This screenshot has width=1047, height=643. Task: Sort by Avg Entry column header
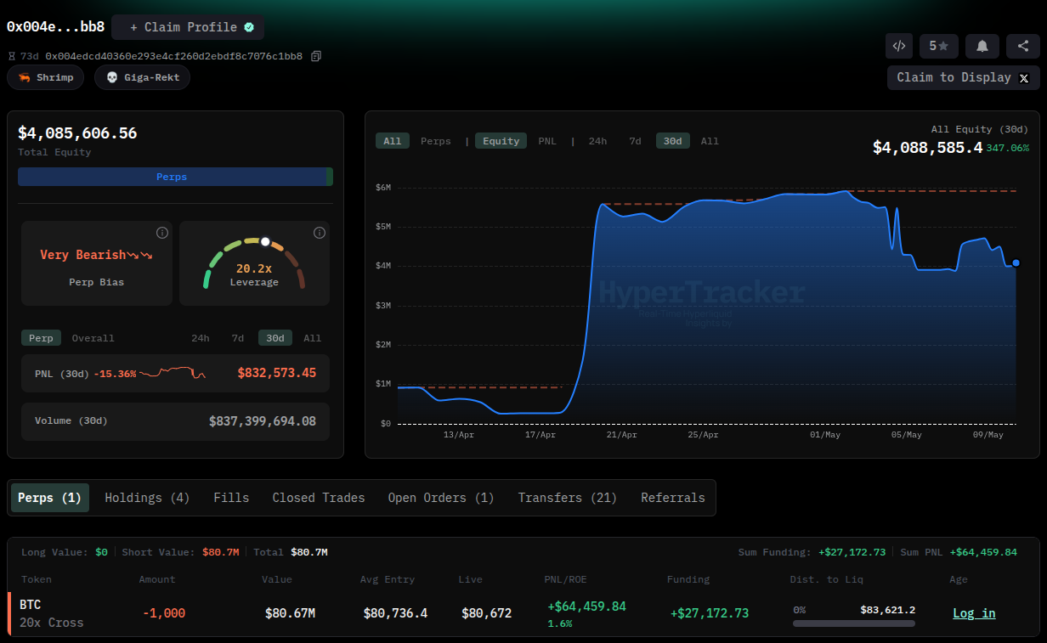click(388, 579)
